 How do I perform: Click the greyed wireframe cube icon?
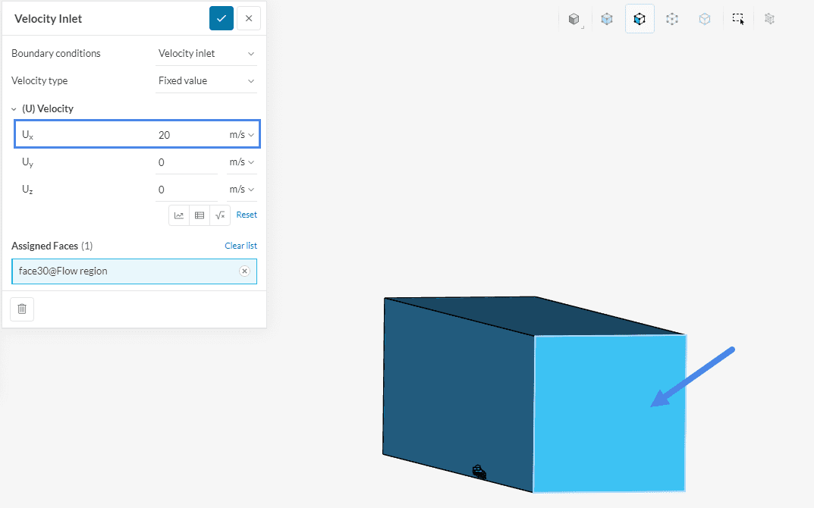(770, 19)
